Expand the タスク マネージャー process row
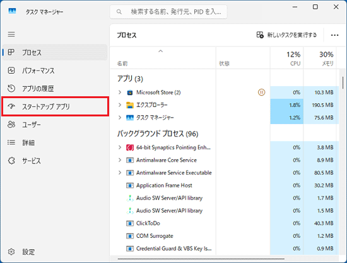 click(x=120, y=118)
